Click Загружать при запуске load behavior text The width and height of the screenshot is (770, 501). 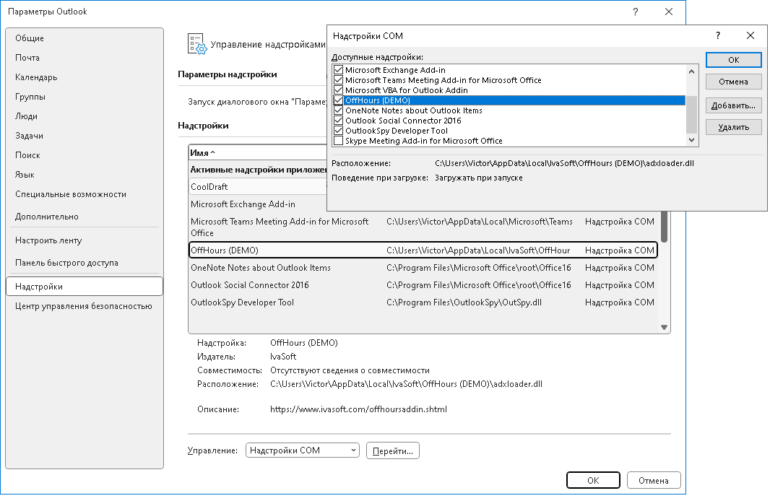tap(479, 178)
